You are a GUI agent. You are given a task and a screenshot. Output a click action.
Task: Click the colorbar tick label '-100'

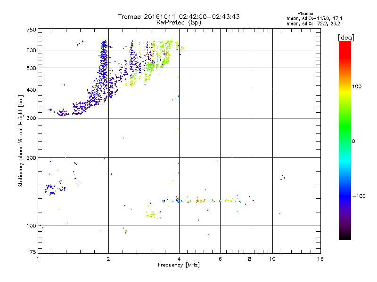click(x=359, y=196)
